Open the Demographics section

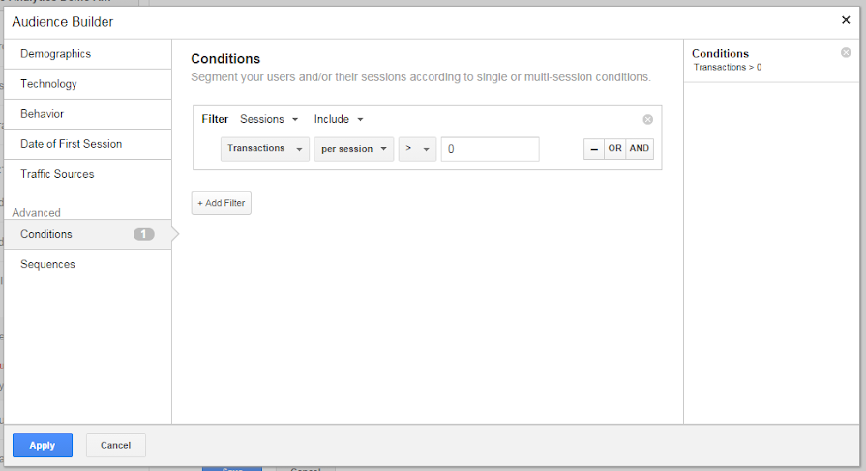[88, 54]
